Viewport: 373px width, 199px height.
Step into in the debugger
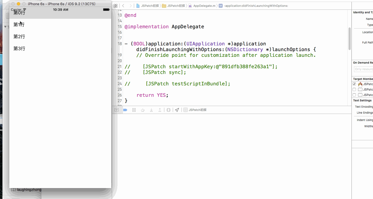point(151,110)
